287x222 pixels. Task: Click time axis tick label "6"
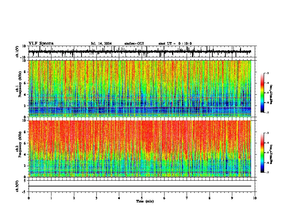[x=165, y=198]
